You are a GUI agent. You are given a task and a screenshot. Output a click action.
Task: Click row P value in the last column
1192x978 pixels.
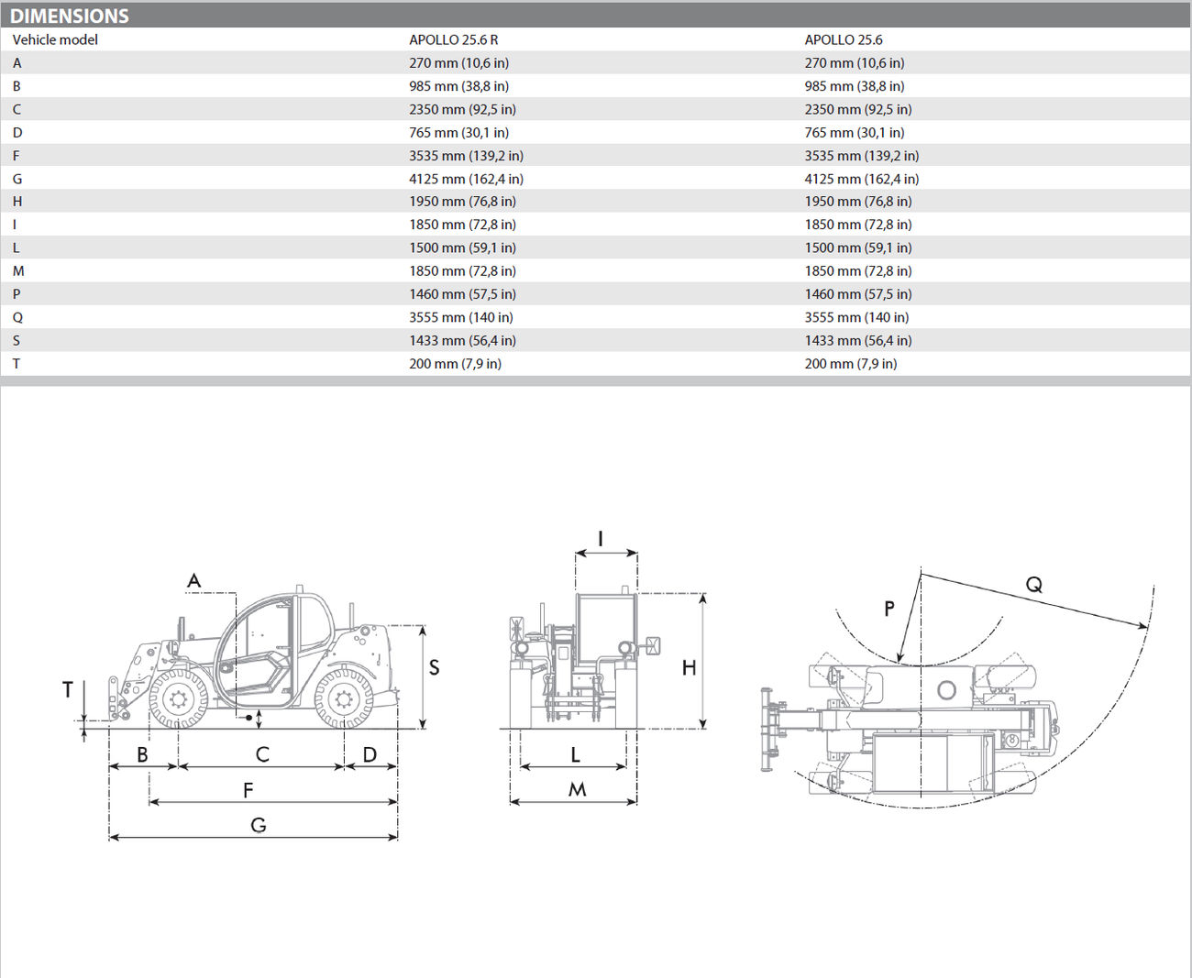click(858, 294)
